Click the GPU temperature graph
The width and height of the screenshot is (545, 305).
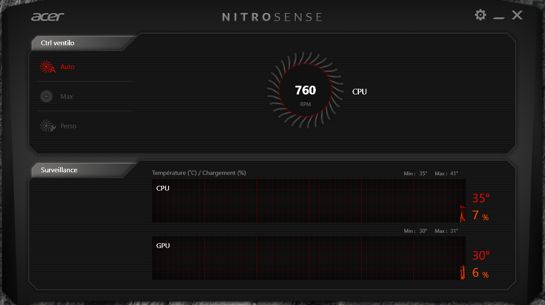[x=308, y=258]
